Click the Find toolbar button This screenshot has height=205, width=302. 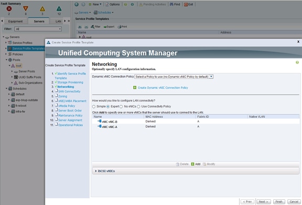(x=175, y=4)
